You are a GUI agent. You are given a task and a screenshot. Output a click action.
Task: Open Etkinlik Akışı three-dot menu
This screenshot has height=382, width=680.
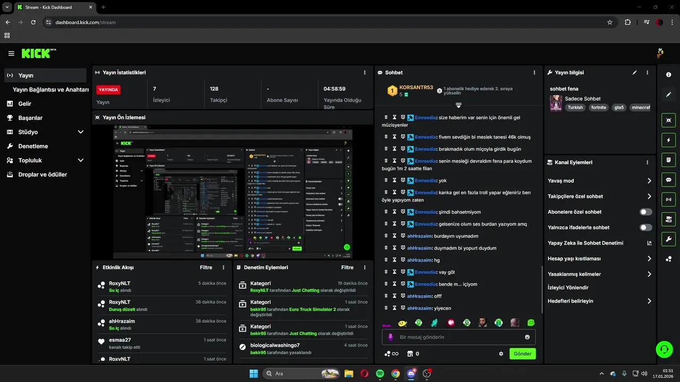point(223,267)
